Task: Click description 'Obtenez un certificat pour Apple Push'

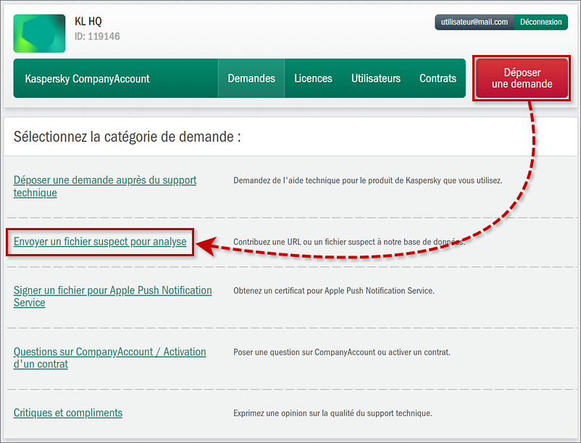Action: (x=333, y=291)
